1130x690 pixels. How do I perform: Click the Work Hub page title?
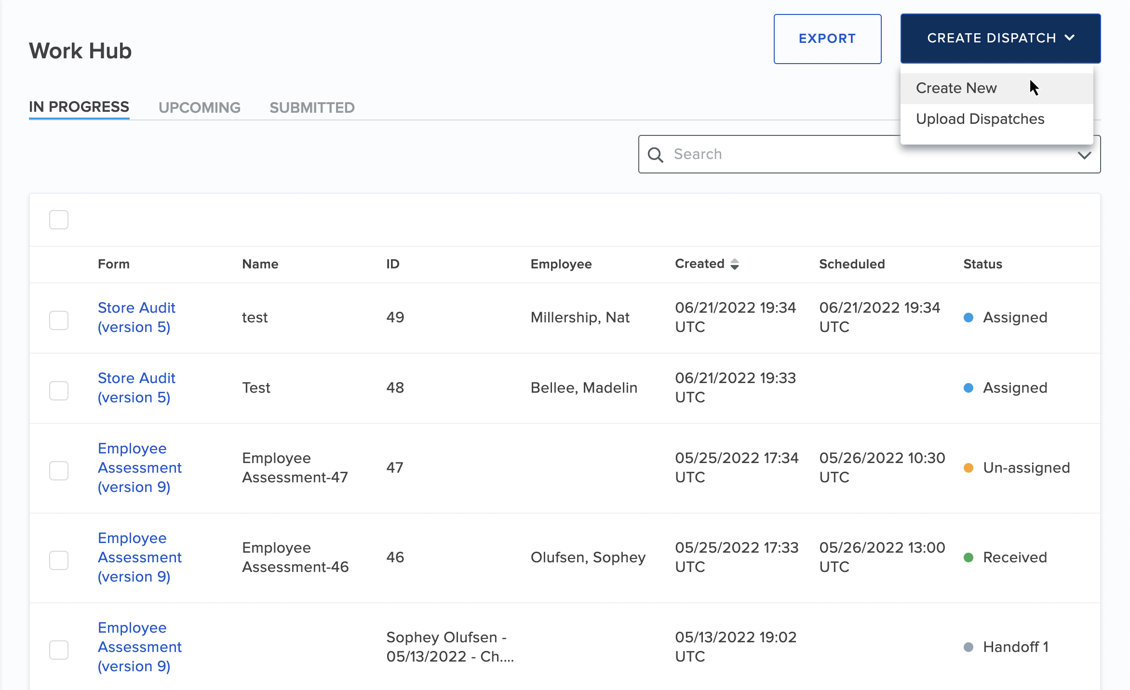[80, 51]
